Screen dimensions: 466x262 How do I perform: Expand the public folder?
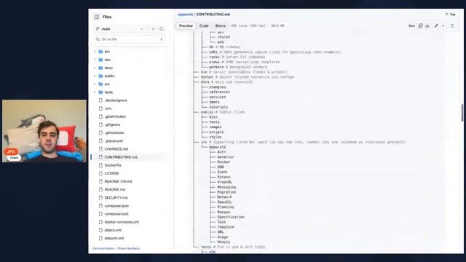pyautogui.click(x=95, y=76)
